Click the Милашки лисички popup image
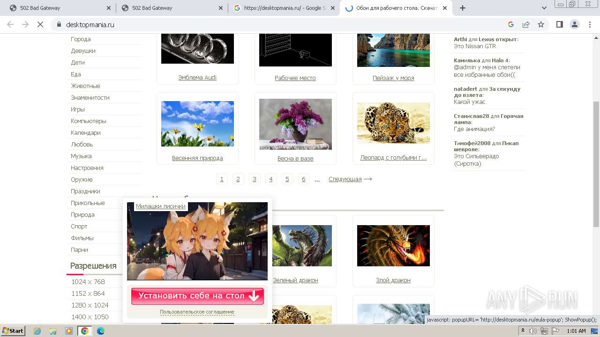The width and height of the screenshot is (600, 337). tap(197, 241)
